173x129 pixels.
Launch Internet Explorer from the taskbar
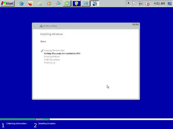click(x=22, y=3)
